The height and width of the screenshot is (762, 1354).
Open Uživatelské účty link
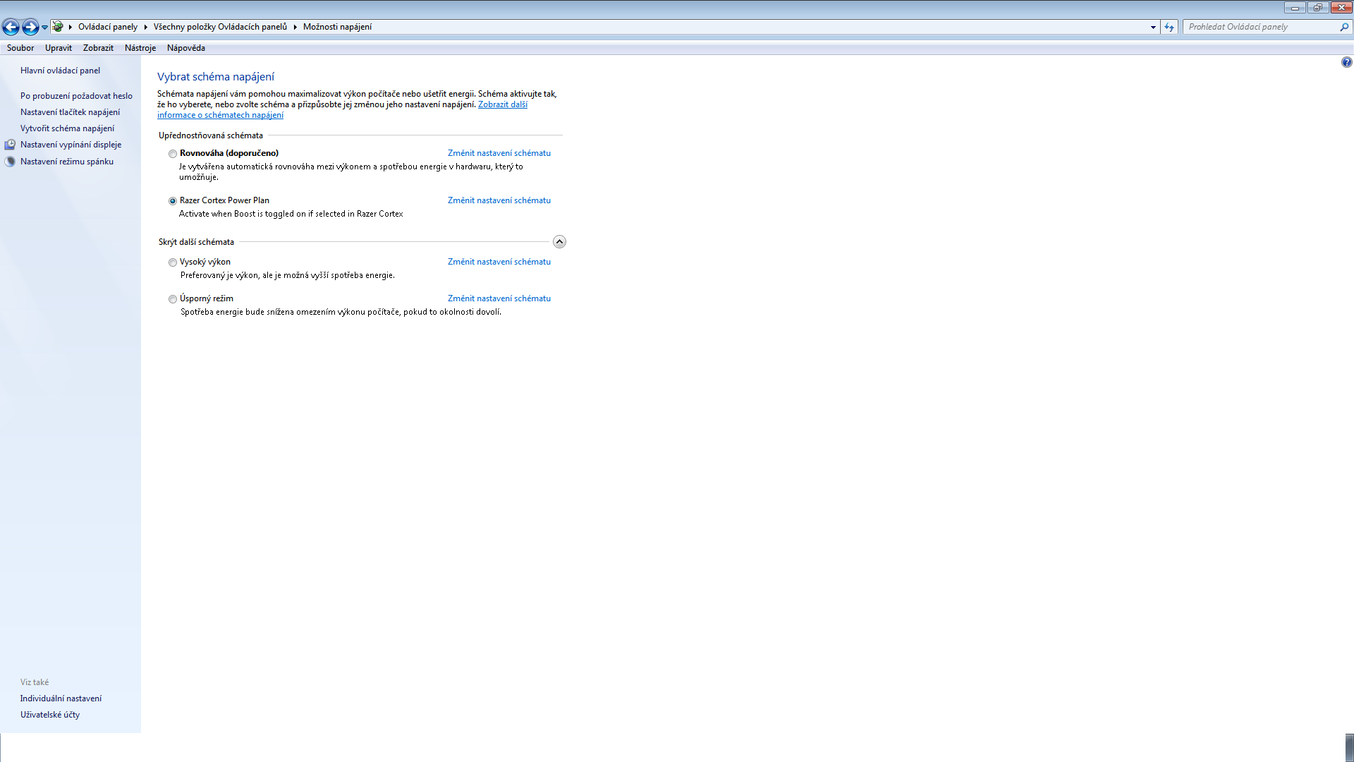(50, 715)
